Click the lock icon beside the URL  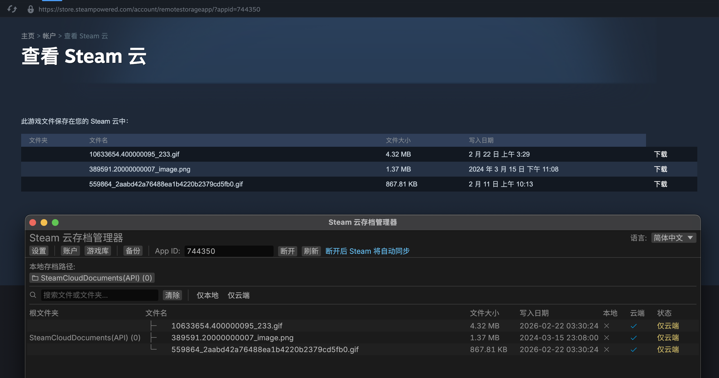point(31,9)
